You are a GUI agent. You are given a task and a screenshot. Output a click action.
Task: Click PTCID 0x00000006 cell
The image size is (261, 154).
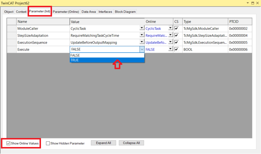click(240, 49)
